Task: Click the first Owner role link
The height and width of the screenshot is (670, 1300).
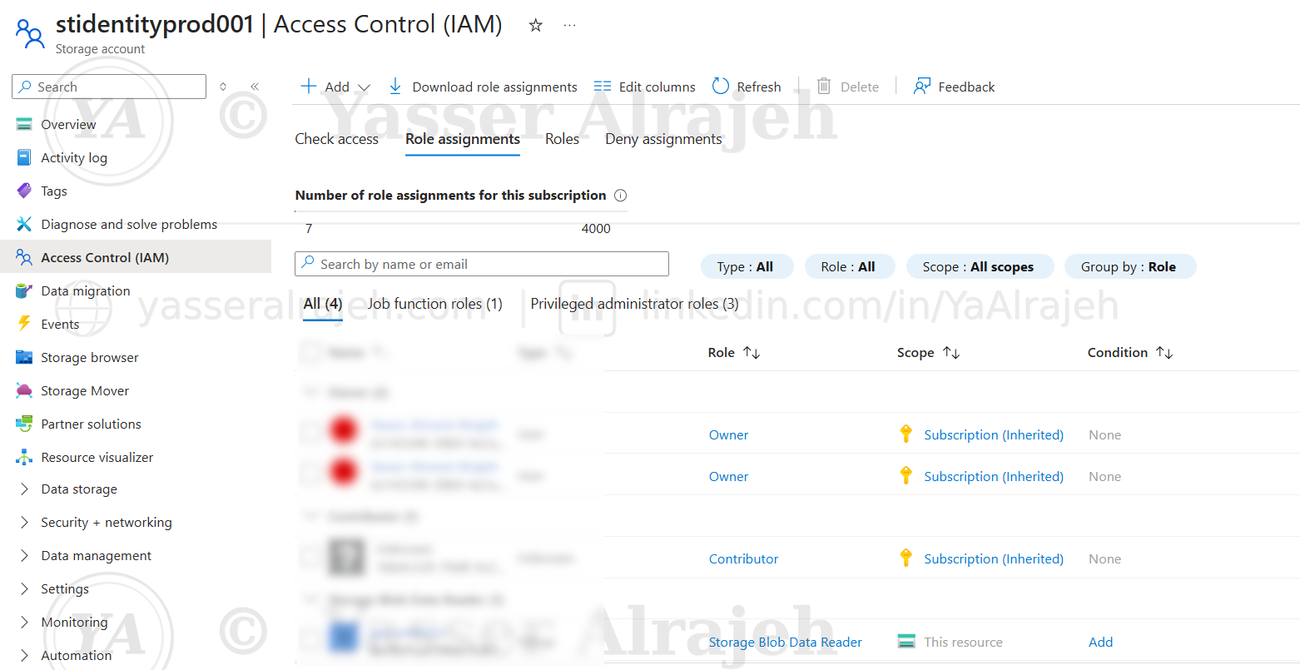Action: pos(728,435)
